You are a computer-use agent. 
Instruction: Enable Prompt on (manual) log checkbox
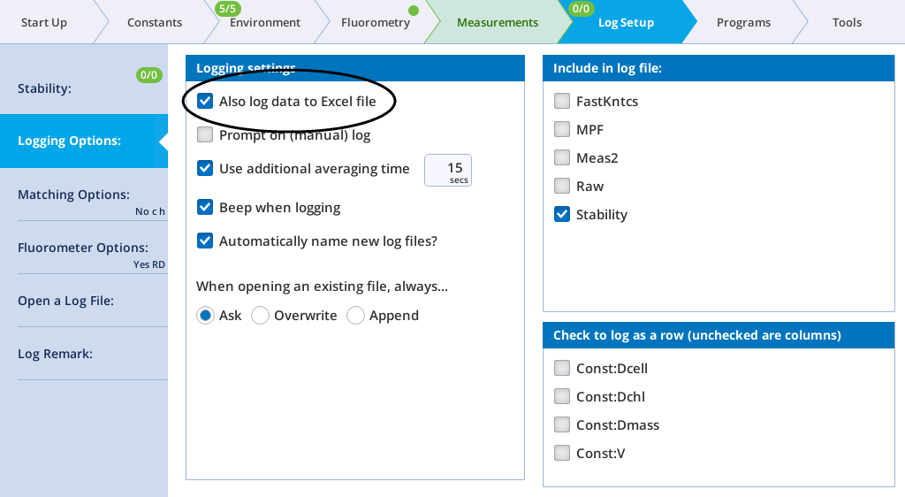point(205,134)
